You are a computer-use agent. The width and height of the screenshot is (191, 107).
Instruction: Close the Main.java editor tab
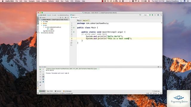[x=78, y=18]
